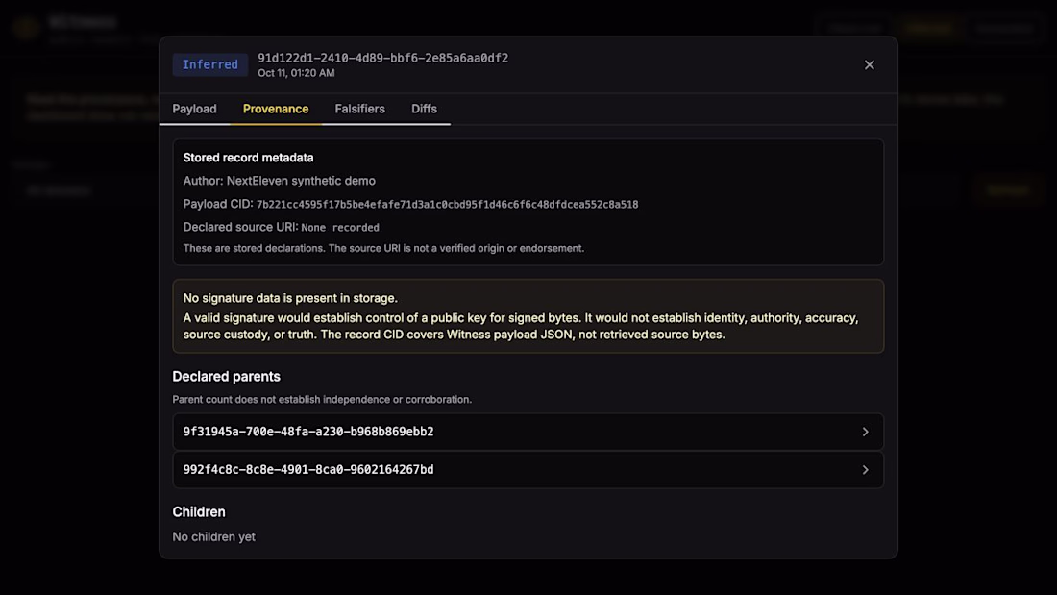Click the Inferred status badge

(x=210, y=64)
